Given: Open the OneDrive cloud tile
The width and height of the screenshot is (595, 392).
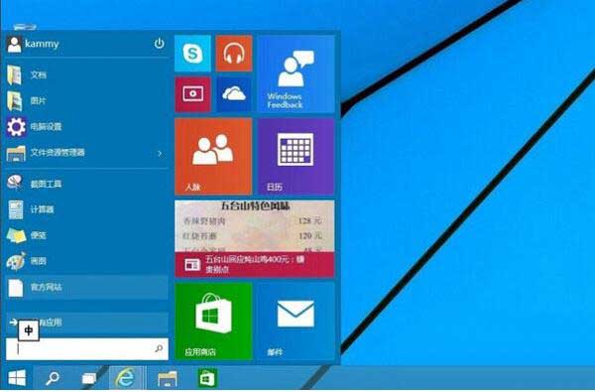Looking at the screenshot, I should [234, 94].
